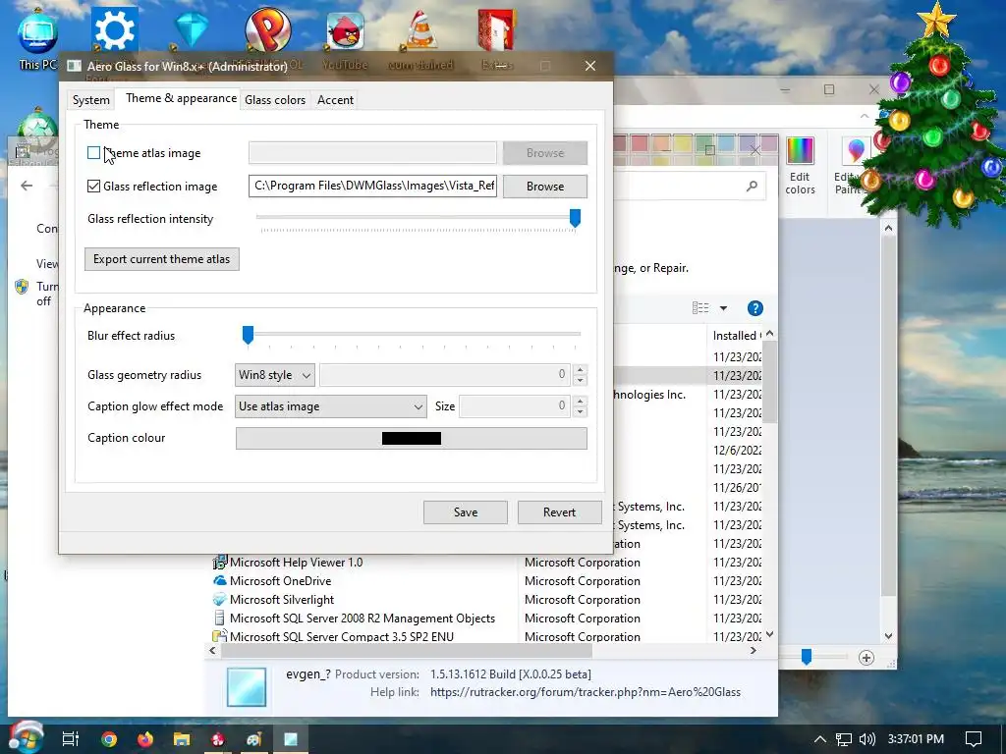Launch Google Chrome from the taskbar
1006x754 pixels.
click(109, 739)
